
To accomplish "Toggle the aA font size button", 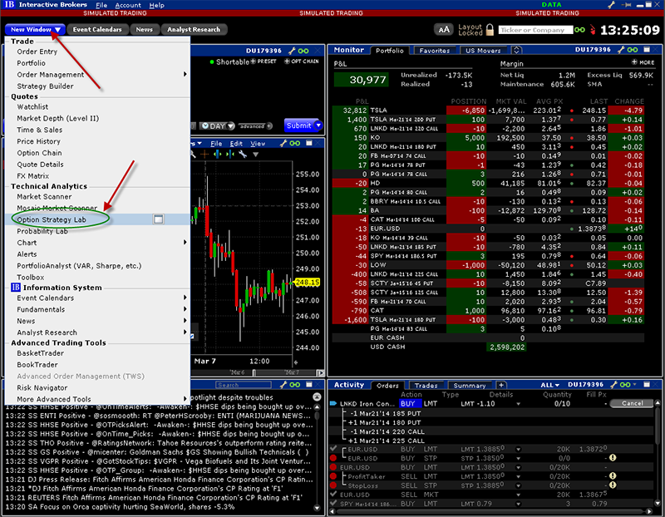I will click(x=444, y=30).
